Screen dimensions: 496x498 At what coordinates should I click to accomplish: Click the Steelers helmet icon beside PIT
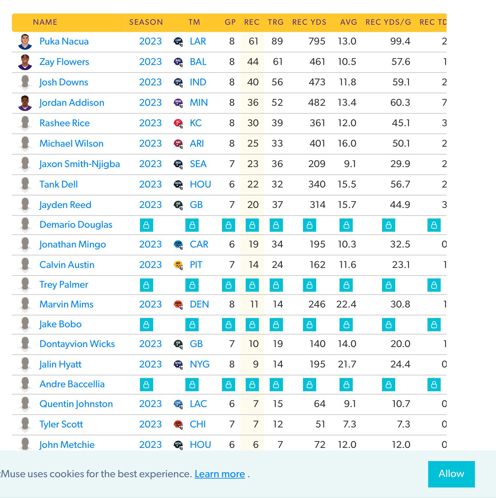pyautogui.click(x=178, y=265)
